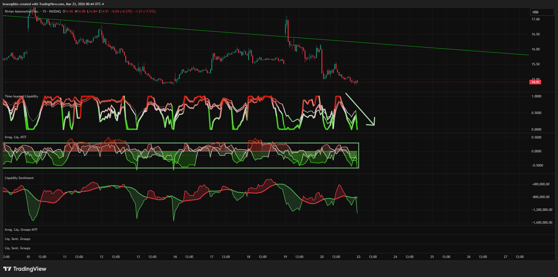
Task: Click the 17.00 price scale label
Action: (535, 19)
